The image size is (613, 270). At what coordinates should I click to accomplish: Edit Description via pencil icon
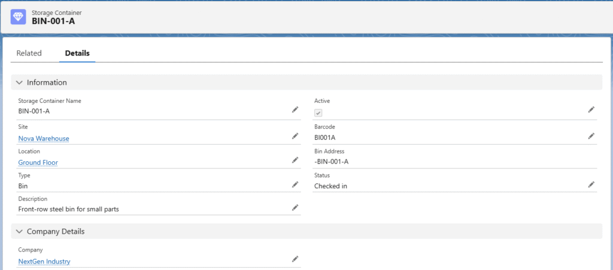295,207
